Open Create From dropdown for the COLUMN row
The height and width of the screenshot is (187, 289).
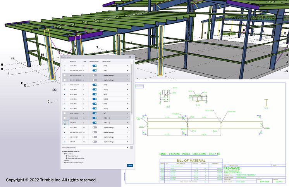click(127, 85)
